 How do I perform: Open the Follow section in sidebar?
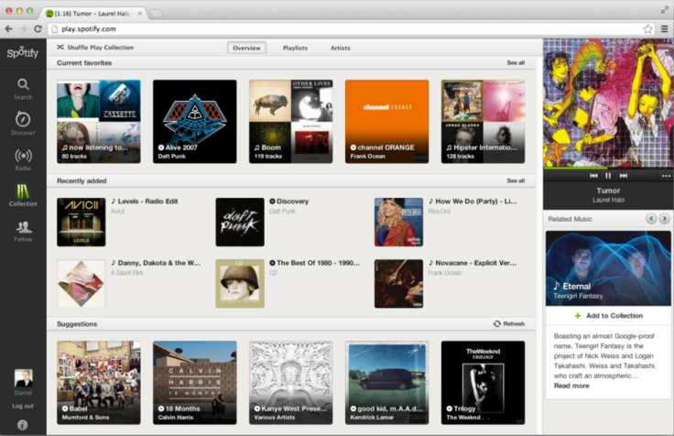point(23,231)
